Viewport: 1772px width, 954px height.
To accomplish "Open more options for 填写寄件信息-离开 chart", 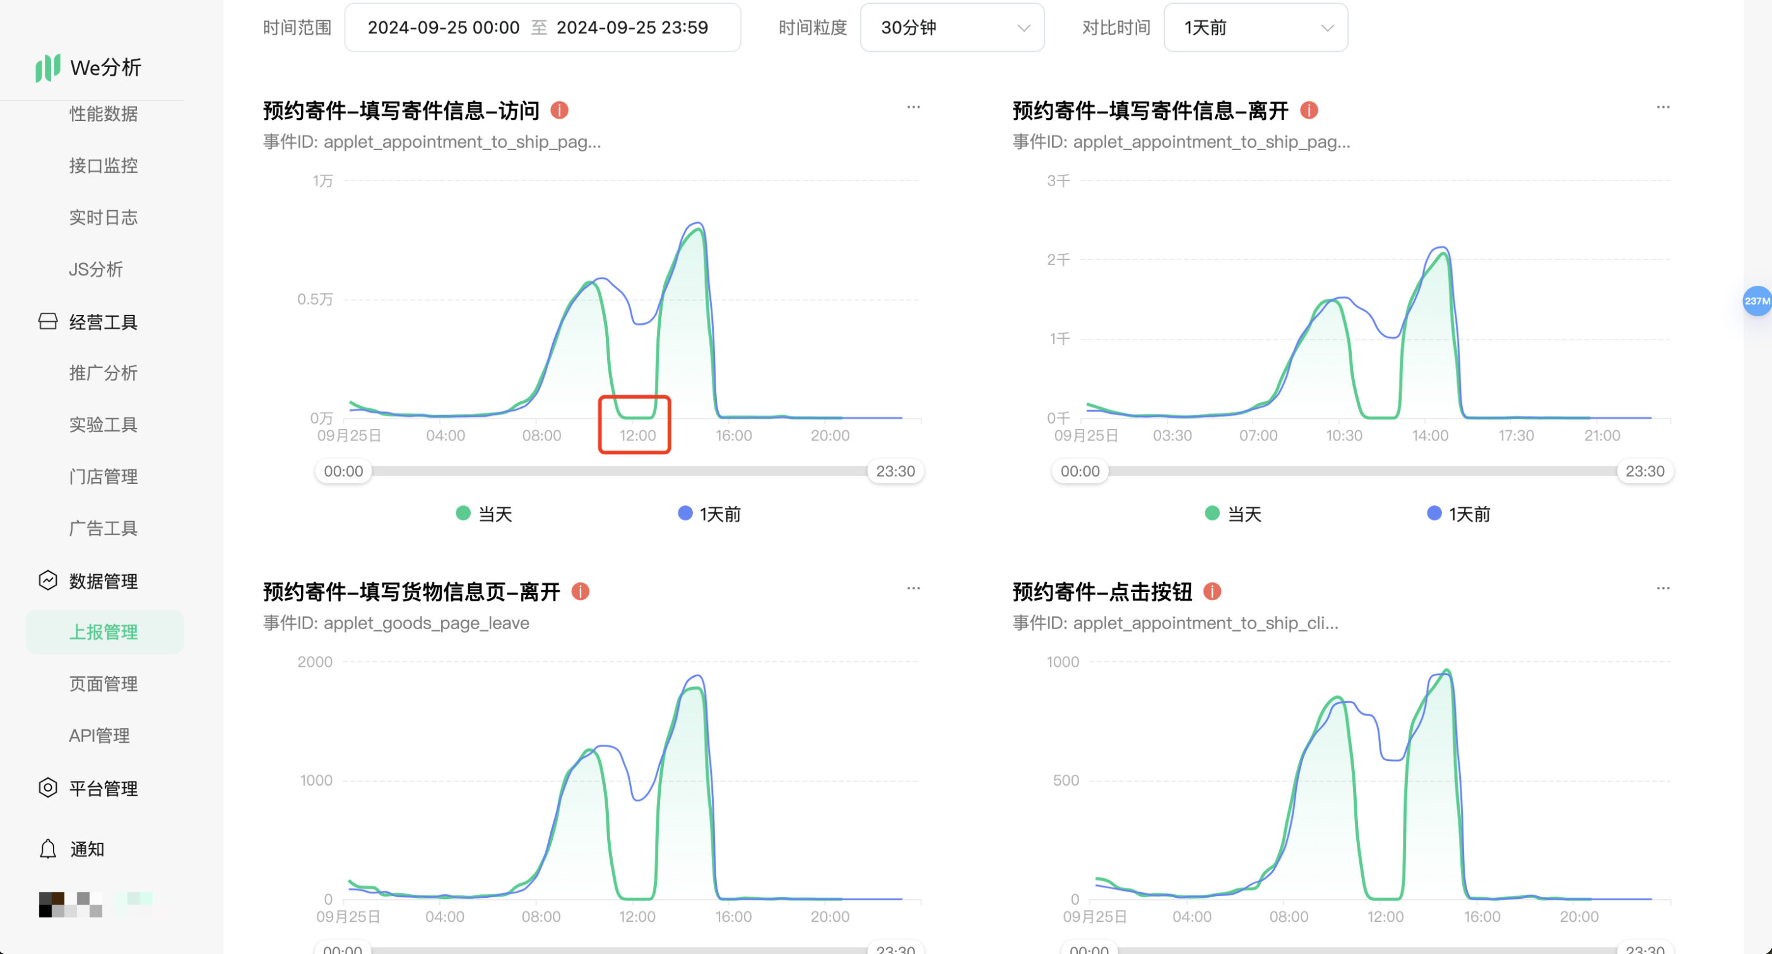I will (1663, 107).
